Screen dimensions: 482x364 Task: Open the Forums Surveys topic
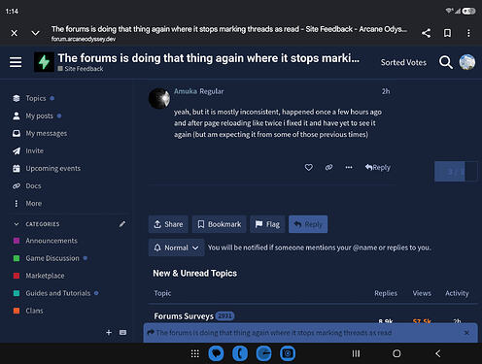tap(184, 316)
